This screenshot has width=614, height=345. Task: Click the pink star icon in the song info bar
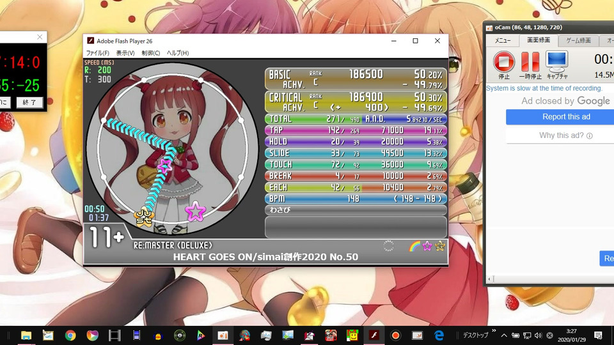tap(427, 246)
